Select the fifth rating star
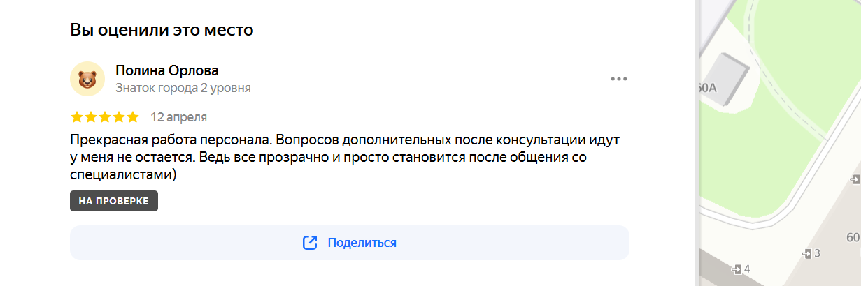This screenshot has width=861, height=286. click(133, 117)
